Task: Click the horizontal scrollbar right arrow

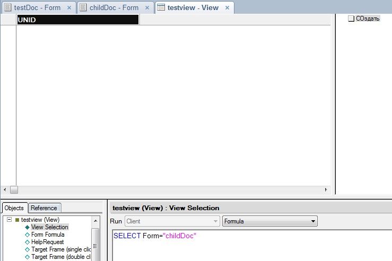Action: click(327, 190)
